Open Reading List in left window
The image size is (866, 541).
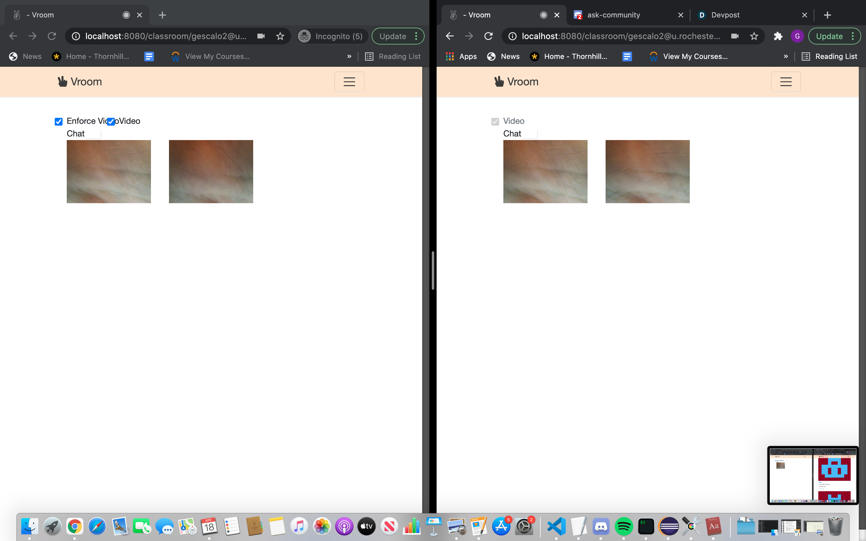click(393, 56)
